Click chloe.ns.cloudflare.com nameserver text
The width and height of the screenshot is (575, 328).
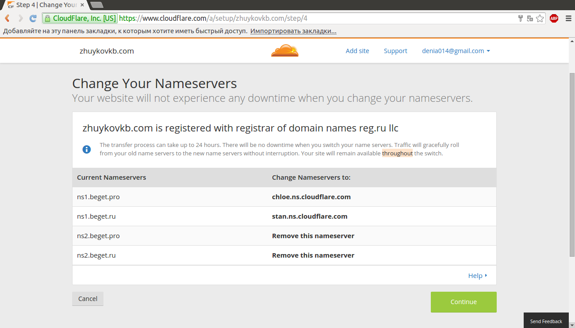click(311, 197)
